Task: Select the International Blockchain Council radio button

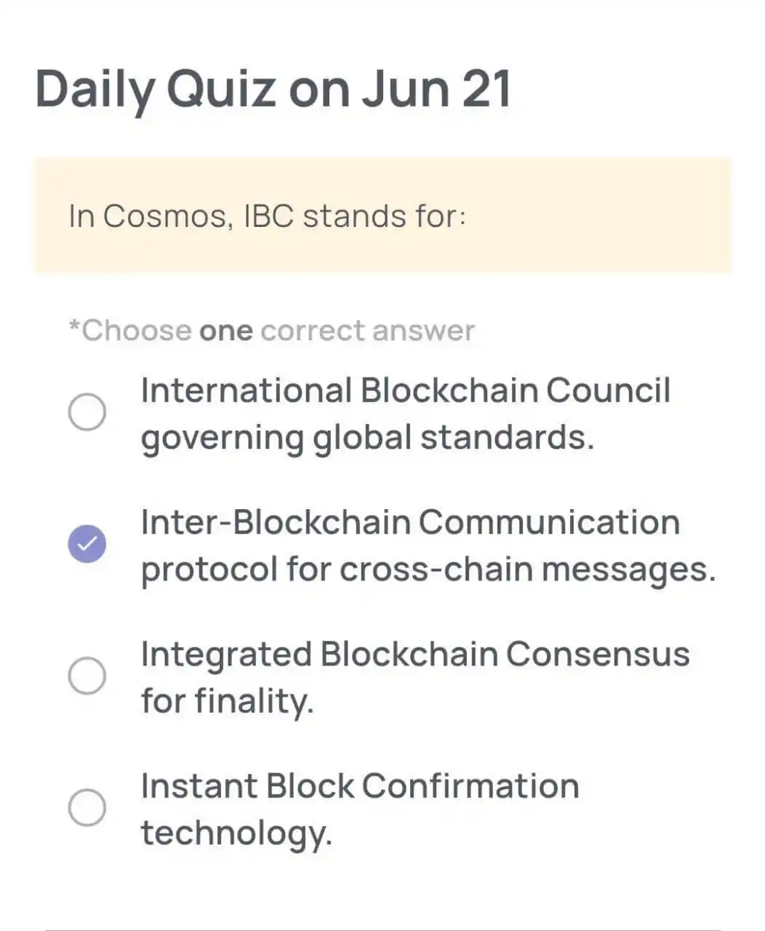Action: coord(87,412)
